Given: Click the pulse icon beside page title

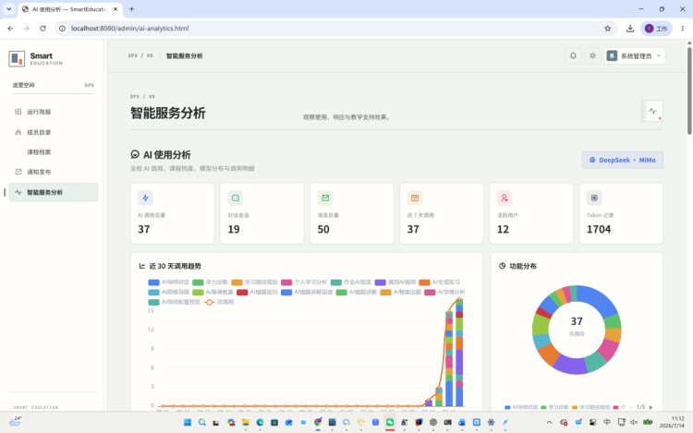Looking at the screenshot, I should (x=652, y=111).
